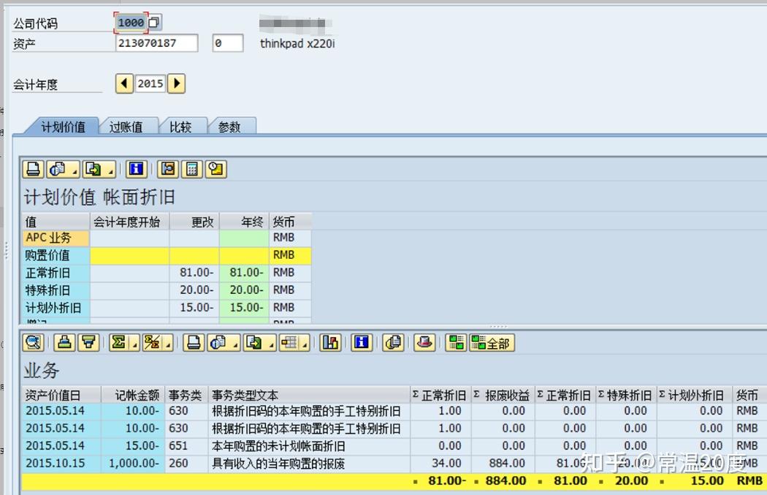The image size is (767, 495).
Task: Click the 年终 column header
Action: point(244,222)
